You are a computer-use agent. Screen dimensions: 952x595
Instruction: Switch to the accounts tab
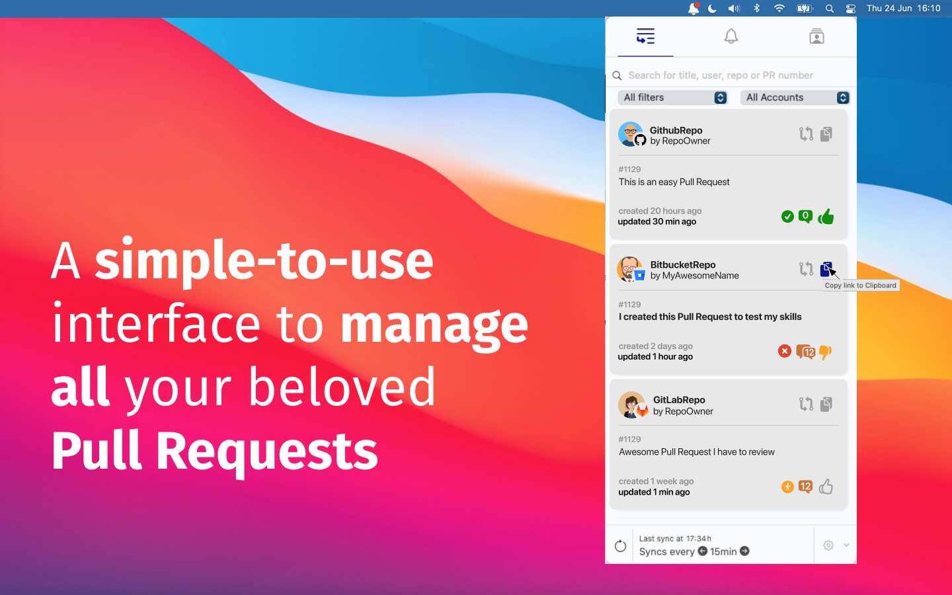816,36
